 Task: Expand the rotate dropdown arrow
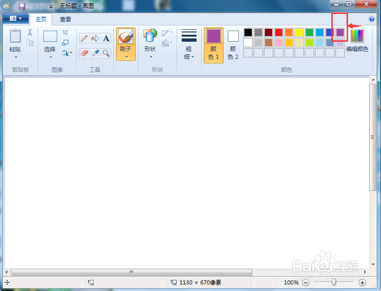[x=71, y=52]
